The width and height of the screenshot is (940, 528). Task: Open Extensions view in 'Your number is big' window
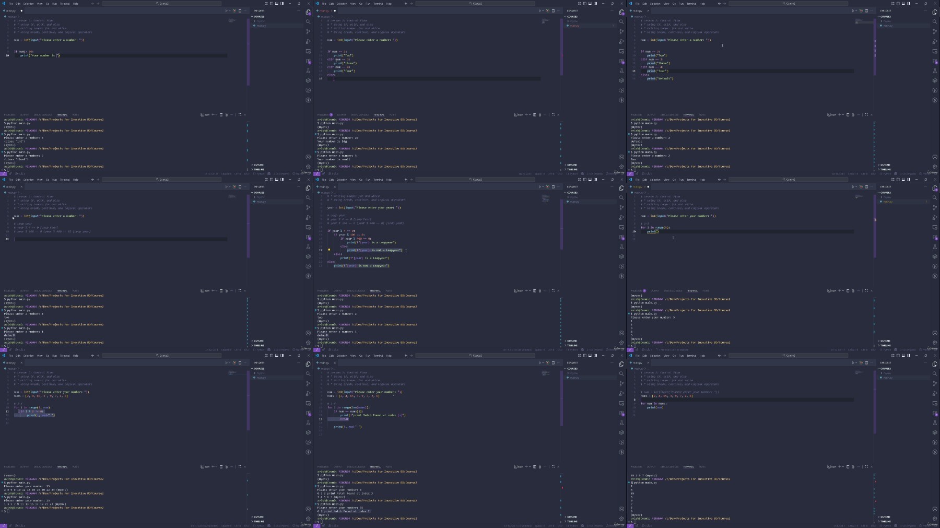click(621, 61)
